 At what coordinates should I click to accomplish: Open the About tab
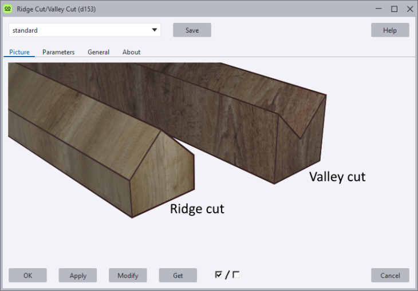click(131, 52)
